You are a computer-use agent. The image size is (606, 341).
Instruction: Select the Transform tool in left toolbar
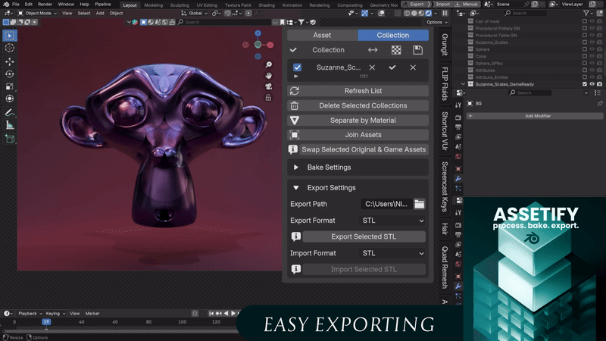click(x=10, y=99)
